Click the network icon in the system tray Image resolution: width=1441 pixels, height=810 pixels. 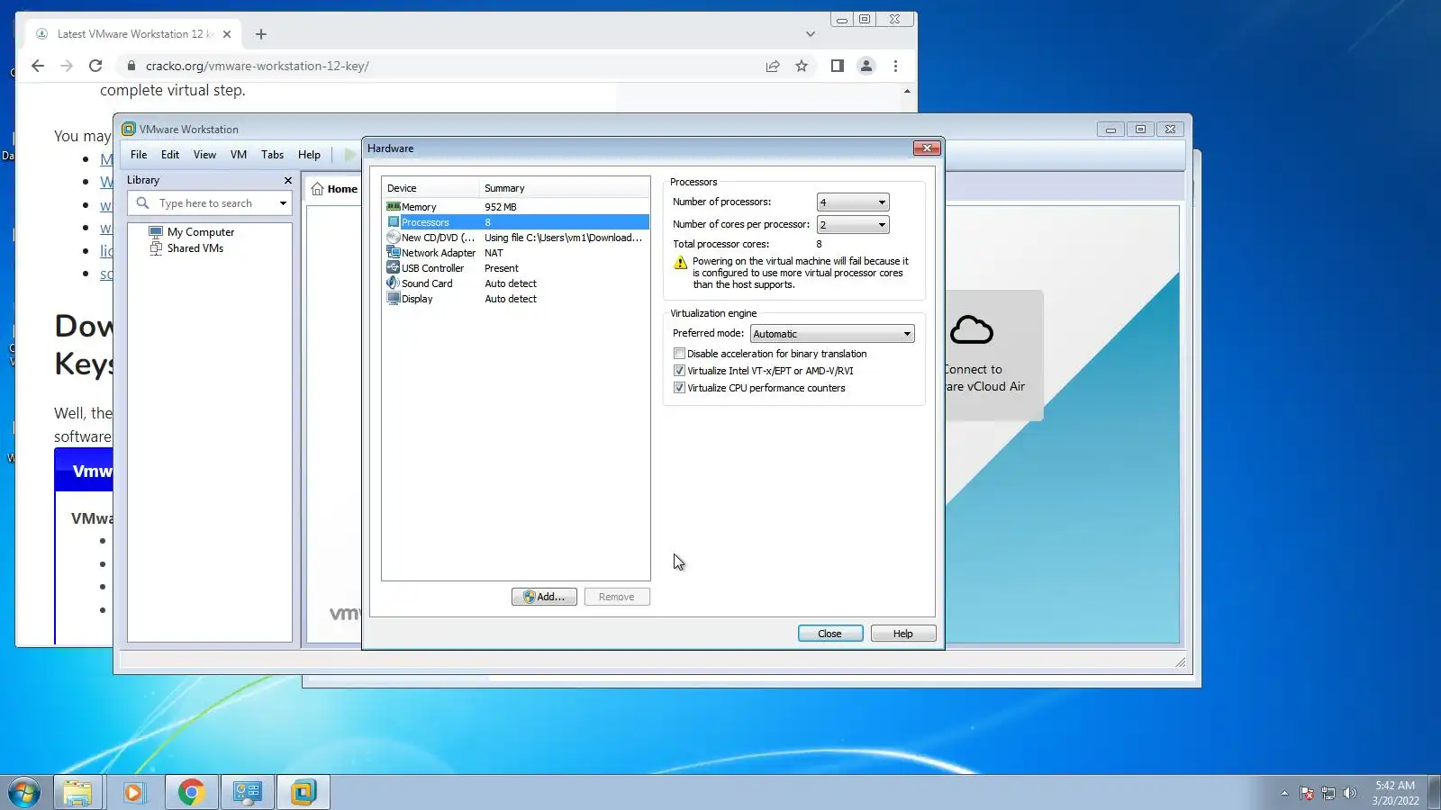[1328, 793]
